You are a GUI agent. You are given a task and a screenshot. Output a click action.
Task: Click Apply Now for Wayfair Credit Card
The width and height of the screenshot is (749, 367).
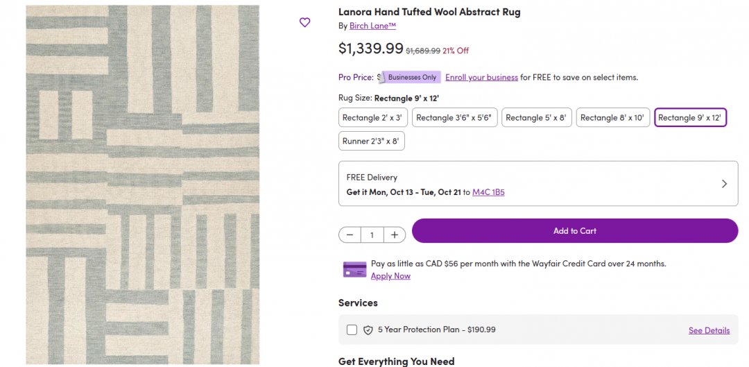point(390,276)
